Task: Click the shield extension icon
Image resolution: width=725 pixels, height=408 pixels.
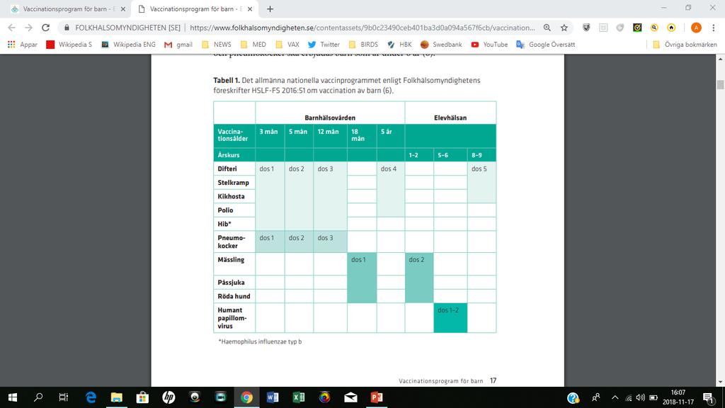Action: 586,28
